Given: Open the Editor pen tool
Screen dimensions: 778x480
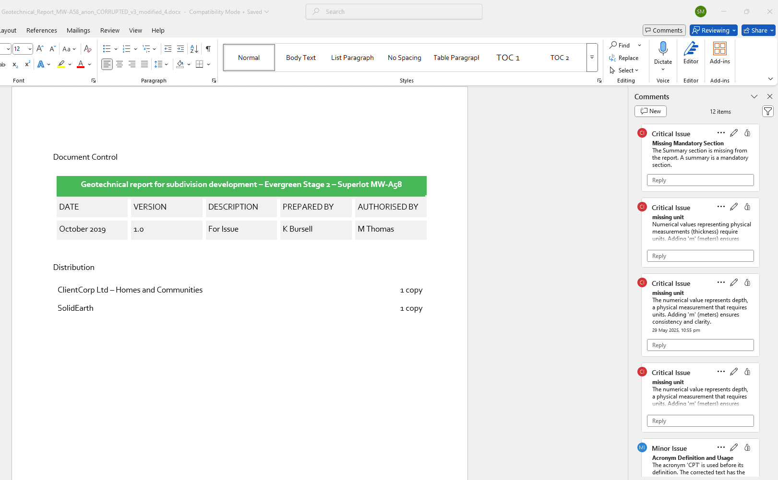Looking at the screenshot, I should point(691,52).
